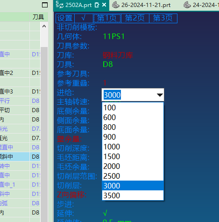The width and height of the screenshot is (219, 222).
Task: Toggle the 延伸 green checkmark
Action: point(105,213)
